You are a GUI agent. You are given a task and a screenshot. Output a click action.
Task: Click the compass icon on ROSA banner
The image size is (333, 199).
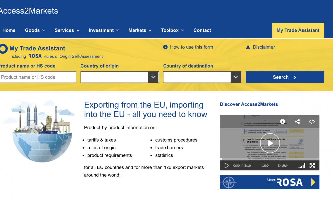[x=228, y=182]
